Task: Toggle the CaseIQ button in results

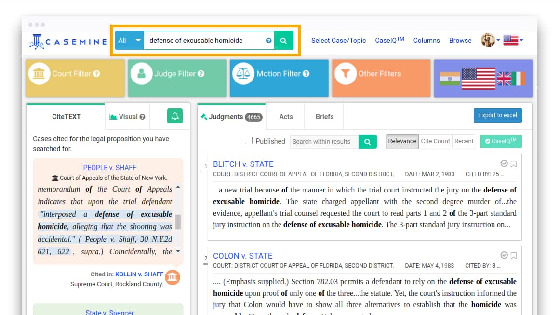Action: (x=501, y=141)
